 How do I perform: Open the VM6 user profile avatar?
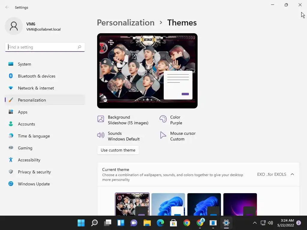(14, 26)
